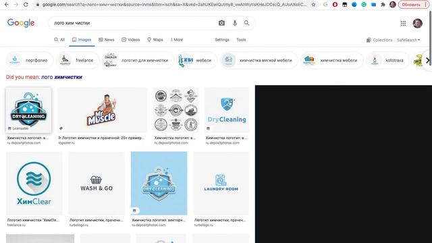Open the LAUNDRY ROOM logo thumbnail
The image size is (432, 243).
pos(221,183)
